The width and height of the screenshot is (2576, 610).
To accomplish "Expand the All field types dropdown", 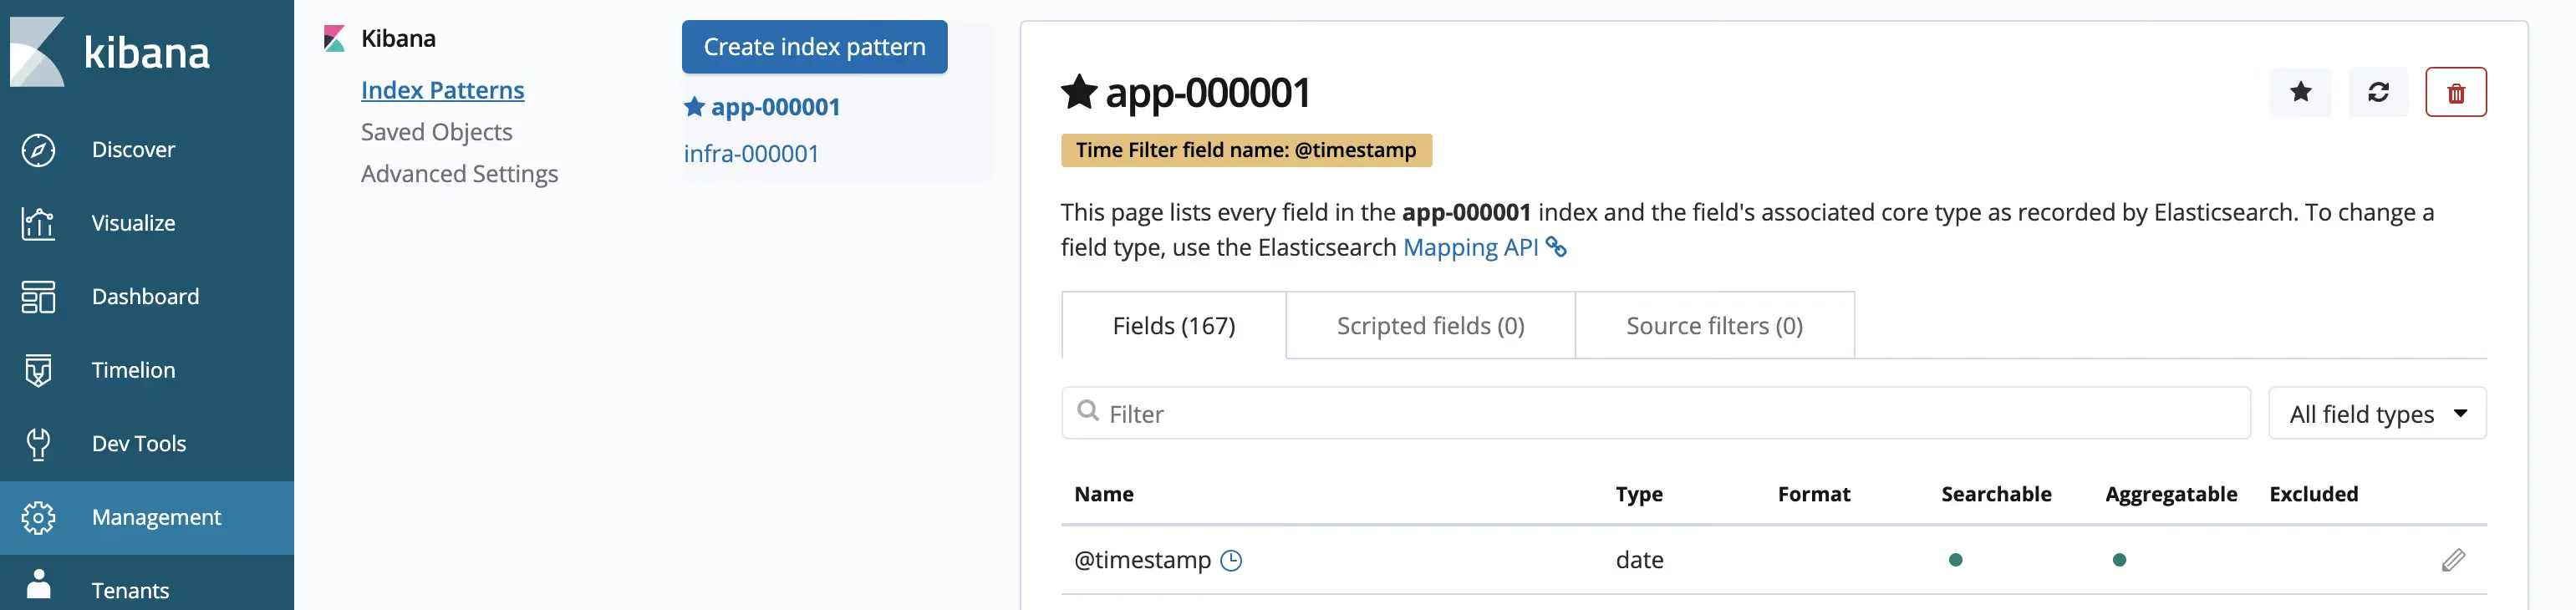I will tap(2376, 414).
